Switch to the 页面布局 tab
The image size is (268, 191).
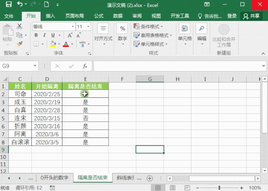pyautogui.click(x=75, y=16)
